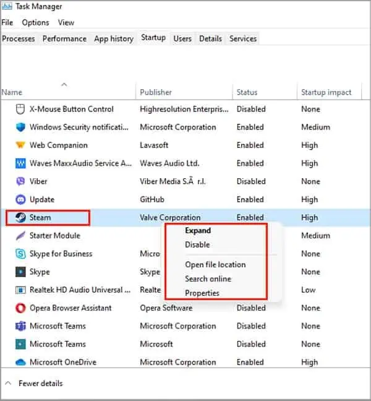This screenshot has width=371, height=401.
Task: Click the Task Manager title bar icon
Action: (7, 6)
